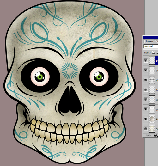158x166 pixels.
Task: Open the layer style fx icon
Action: point(155,135)
